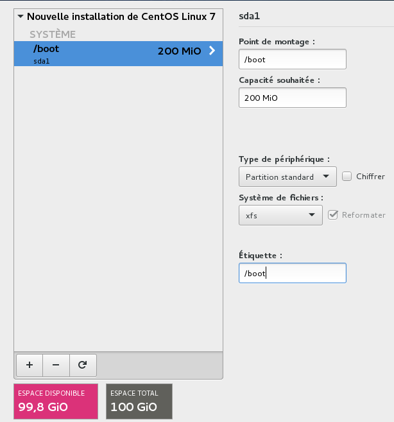Enable the Chiffrer checkbox
394x422 pixels.
click(347, 176)
